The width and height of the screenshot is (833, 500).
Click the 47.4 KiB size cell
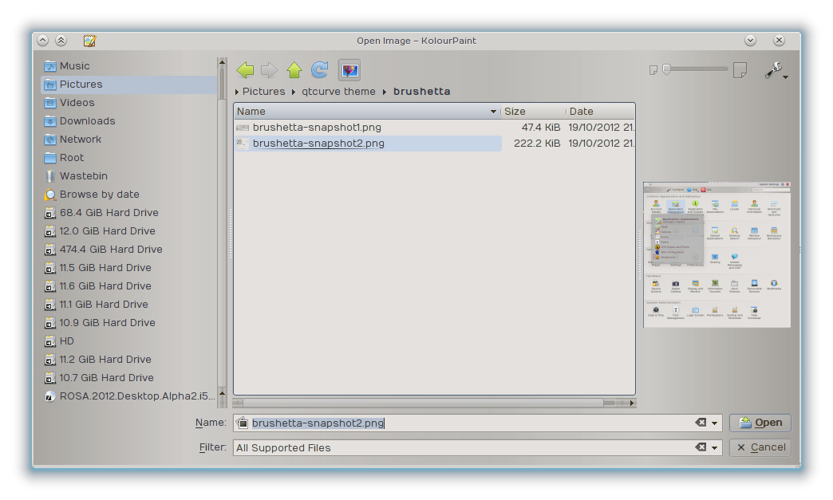pyautogui.click(x=540, y=128)
